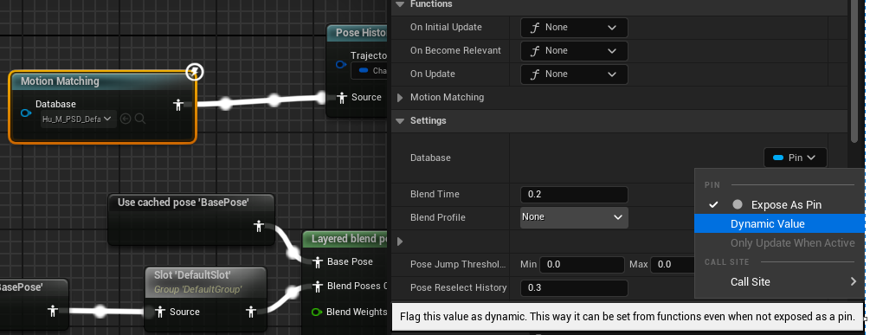This screenshot has height=335, width=870.
Task: Click the Slot 'DefaultSlot' output pose pin
Action: tap(251, 312)
